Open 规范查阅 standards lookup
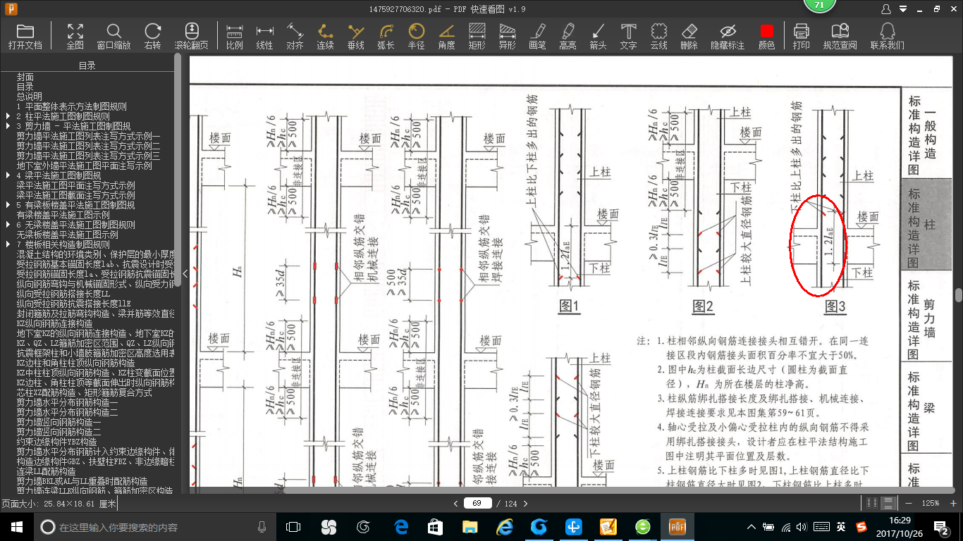963x541 pixels. click(840, 36)
